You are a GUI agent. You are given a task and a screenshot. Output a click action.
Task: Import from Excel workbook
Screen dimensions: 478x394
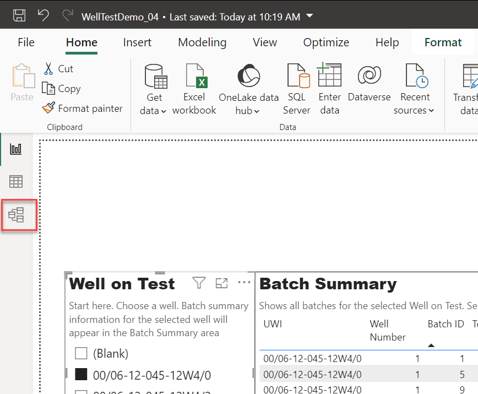tap(194, 89)
